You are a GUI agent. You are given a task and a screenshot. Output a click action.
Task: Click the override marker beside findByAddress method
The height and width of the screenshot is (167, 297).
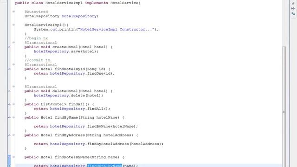[9, 135]
